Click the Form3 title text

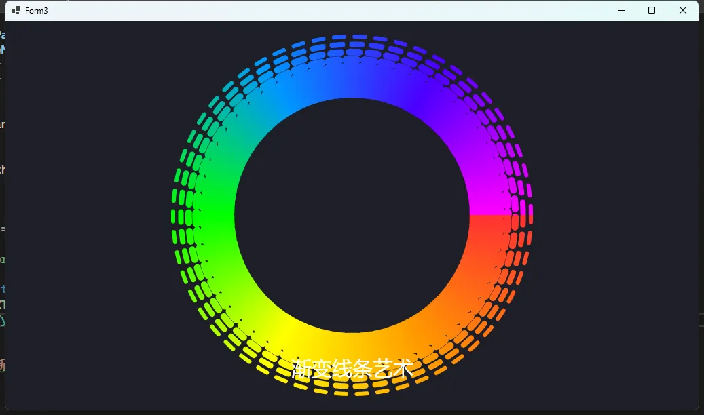37,10
